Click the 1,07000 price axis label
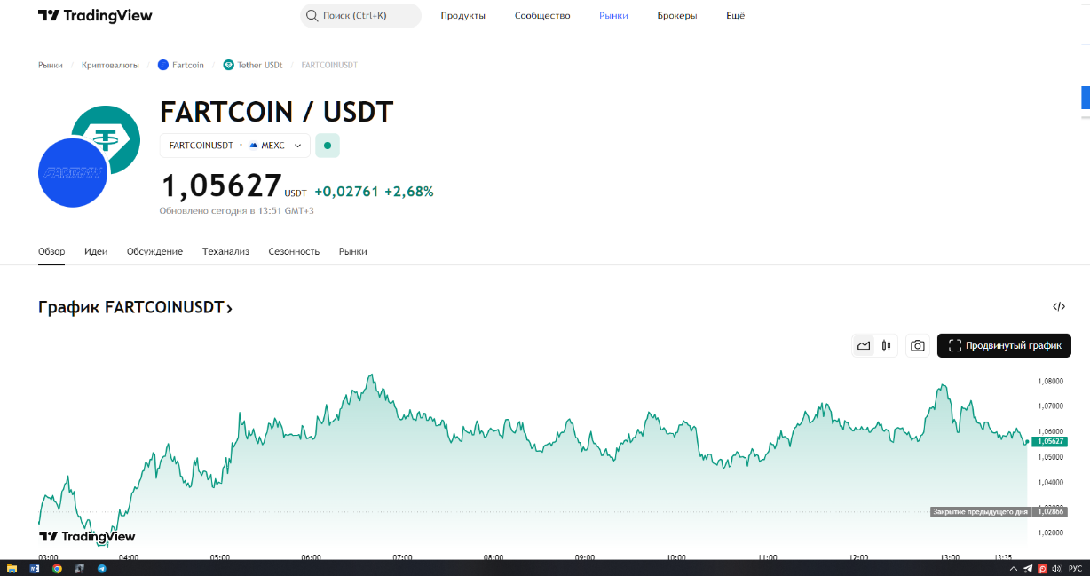This screenshot has height=576, width=1090. coord(1050,406)
